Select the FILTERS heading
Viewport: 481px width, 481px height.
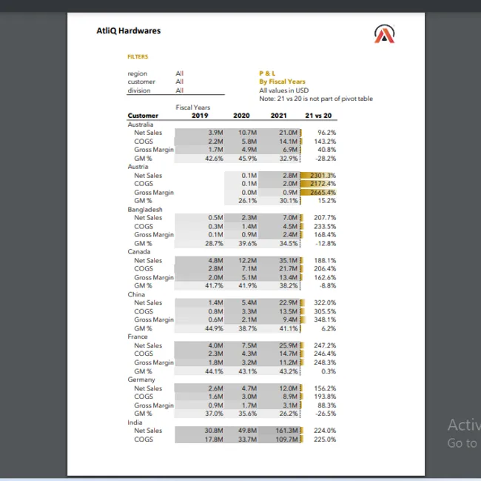pyautogui.click(x=138, y=56)
